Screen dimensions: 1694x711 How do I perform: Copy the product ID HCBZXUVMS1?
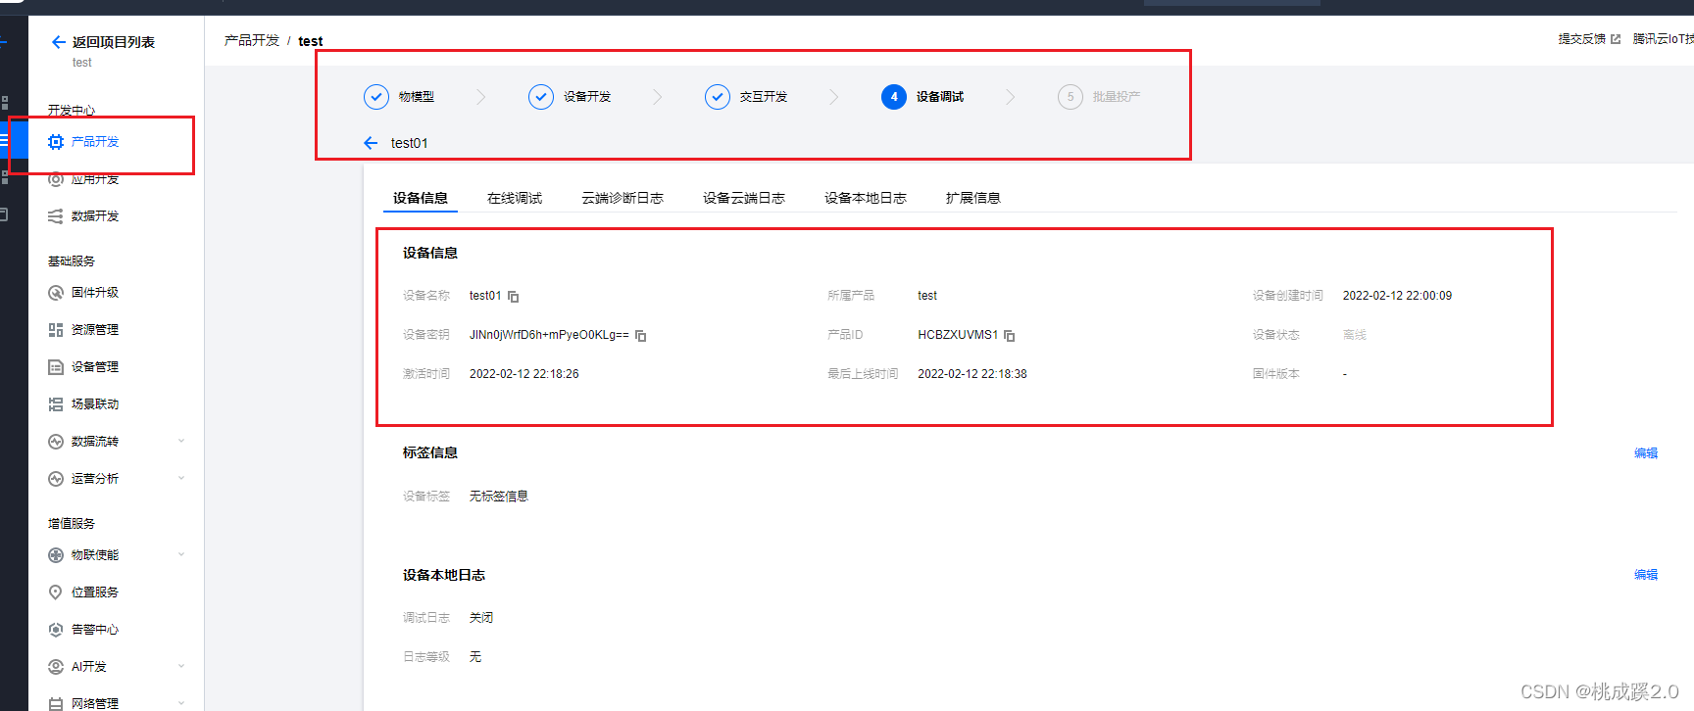(1009, 336)
